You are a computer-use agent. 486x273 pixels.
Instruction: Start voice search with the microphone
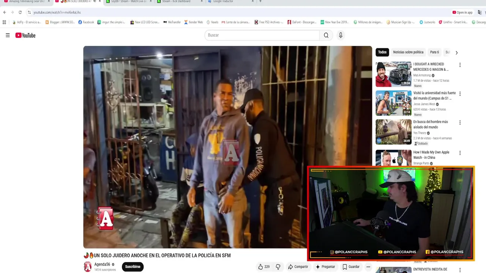341,35
